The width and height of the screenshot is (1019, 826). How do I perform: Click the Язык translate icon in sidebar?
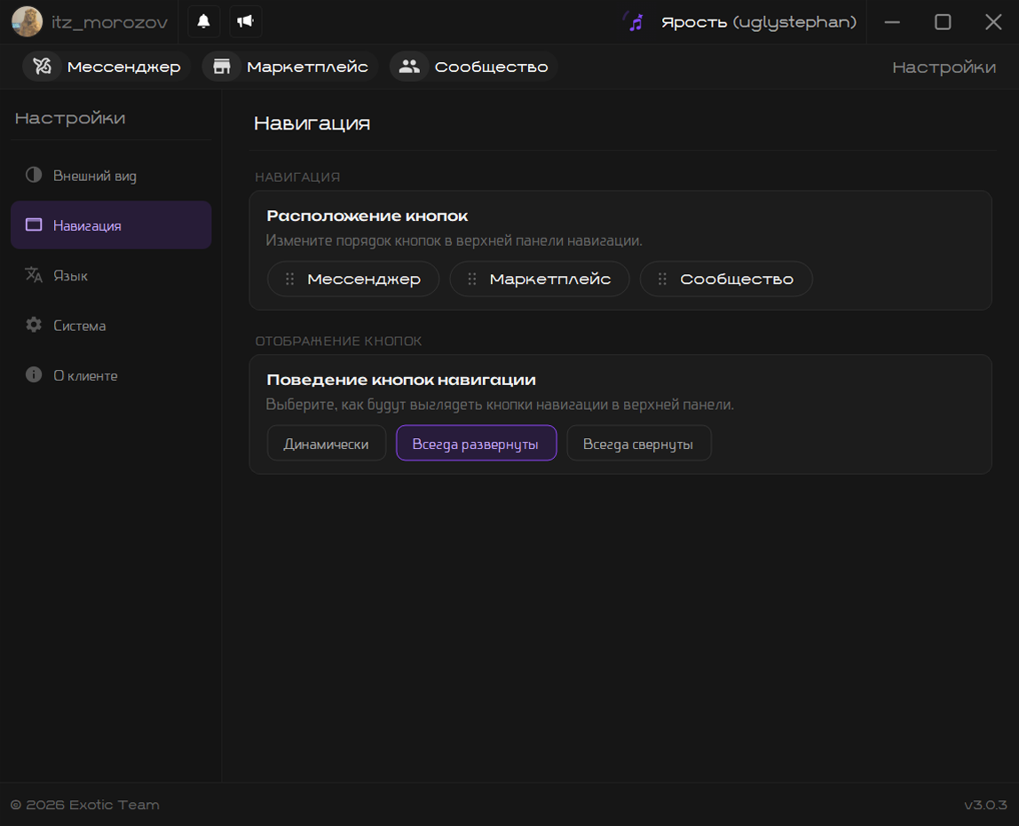click(x=34, y=275)
